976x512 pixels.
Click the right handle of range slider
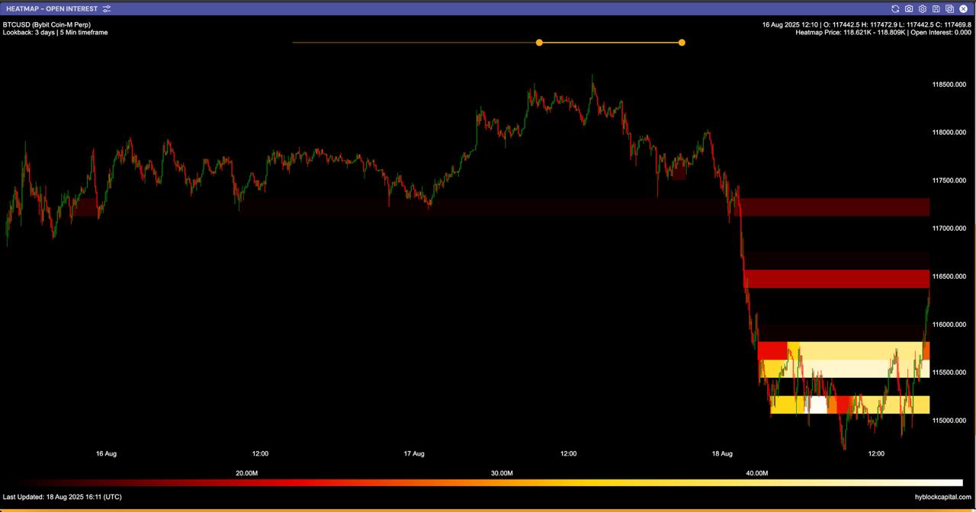pyautogui.click(x=682, y=43)
